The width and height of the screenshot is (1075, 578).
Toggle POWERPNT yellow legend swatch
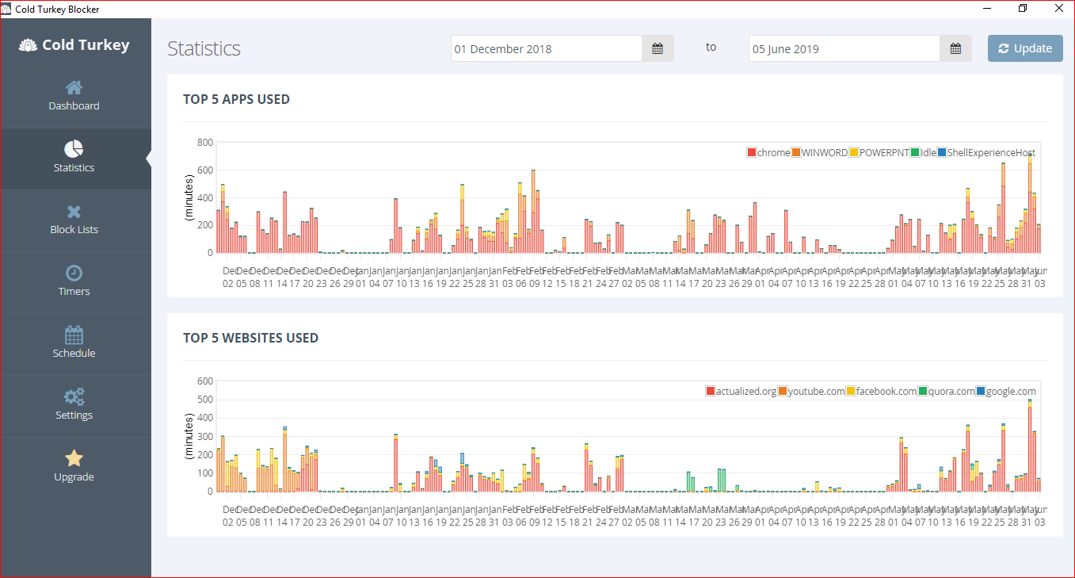click(x=855, y=152)
